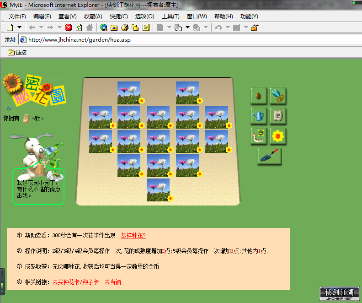Click the single flower in the bottom garden row
The width and height of the screenshot is (362, 303).
tap(158, 190)
